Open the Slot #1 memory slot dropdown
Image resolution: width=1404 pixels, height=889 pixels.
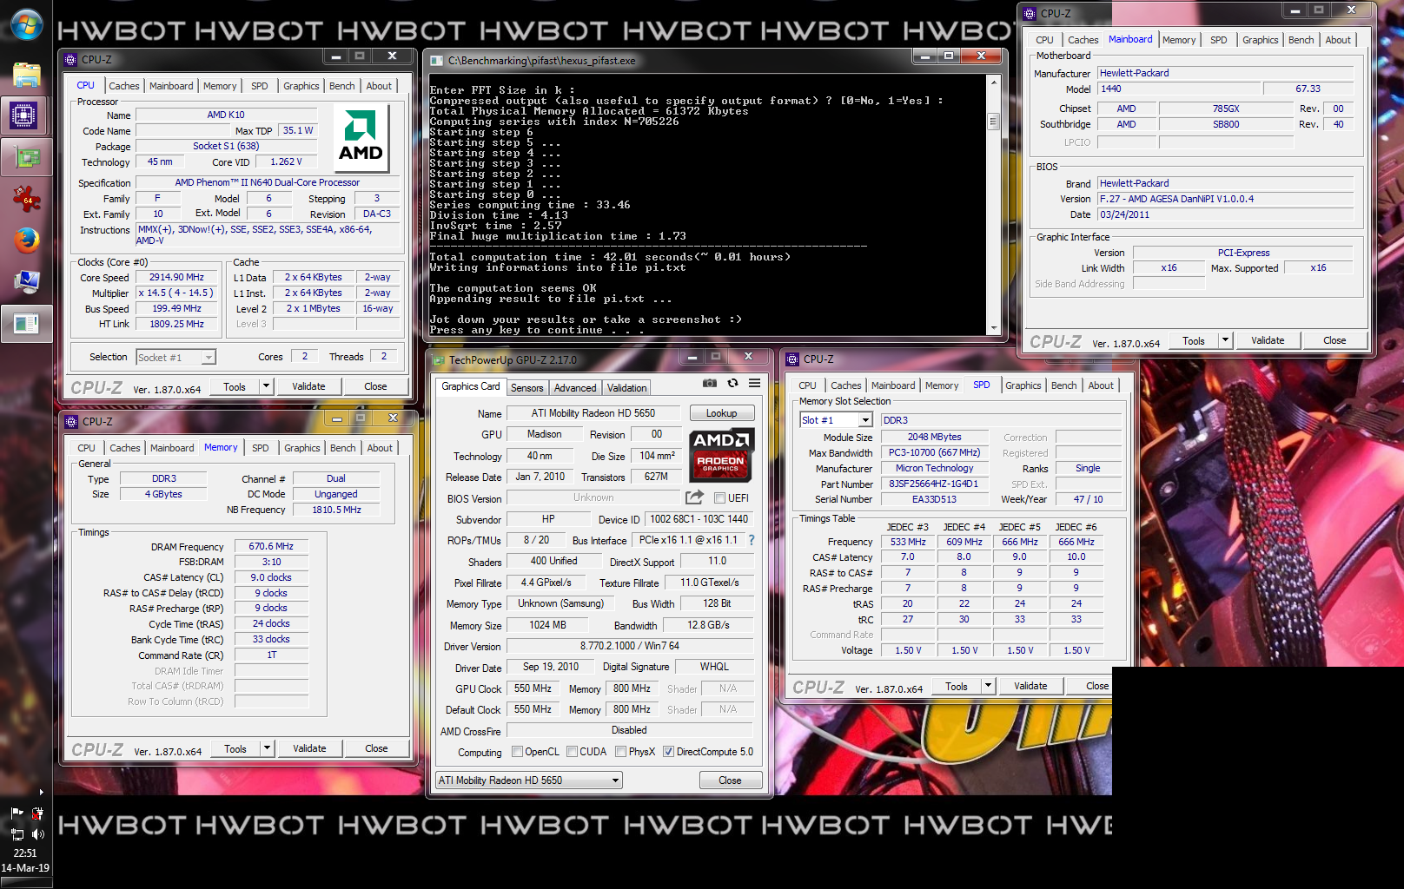865,420
